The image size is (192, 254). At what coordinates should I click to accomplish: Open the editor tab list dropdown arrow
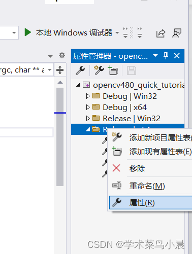[x=50, y=56]
